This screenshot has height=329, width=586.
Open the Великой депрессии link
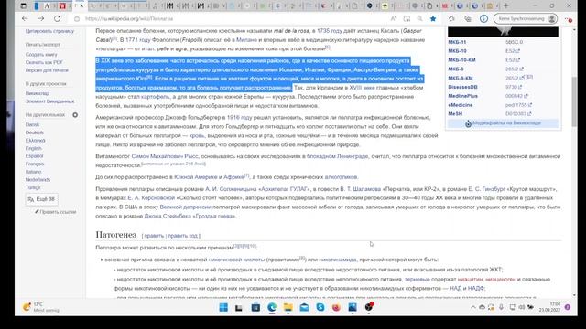[185, 207]
